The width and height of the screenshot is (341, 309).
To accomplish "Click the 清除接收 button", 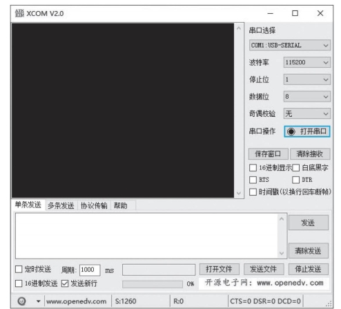I will pos(310,153).
